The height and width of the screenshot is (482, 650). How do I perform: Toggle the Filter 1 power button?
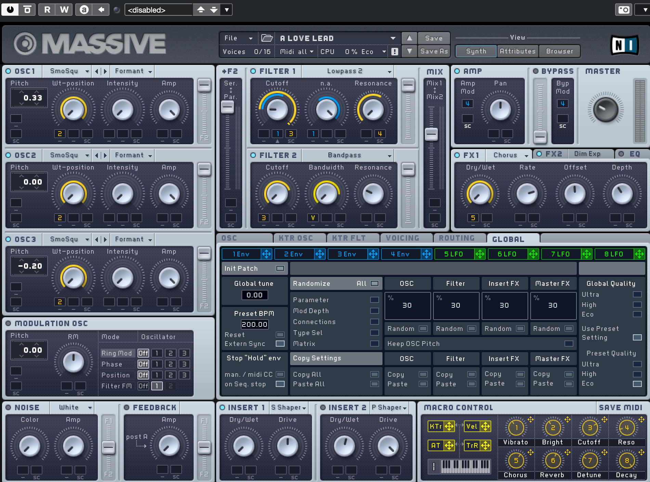tap(253, 71)
